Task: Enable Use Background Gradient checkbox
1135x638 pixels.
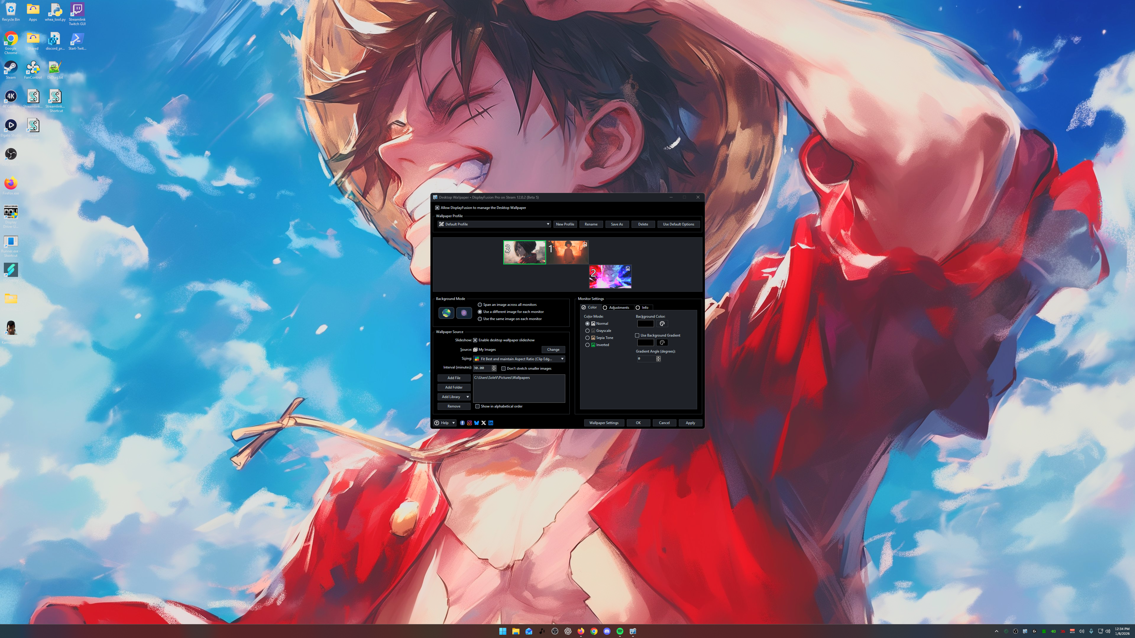Action: (x=637, y=335)
